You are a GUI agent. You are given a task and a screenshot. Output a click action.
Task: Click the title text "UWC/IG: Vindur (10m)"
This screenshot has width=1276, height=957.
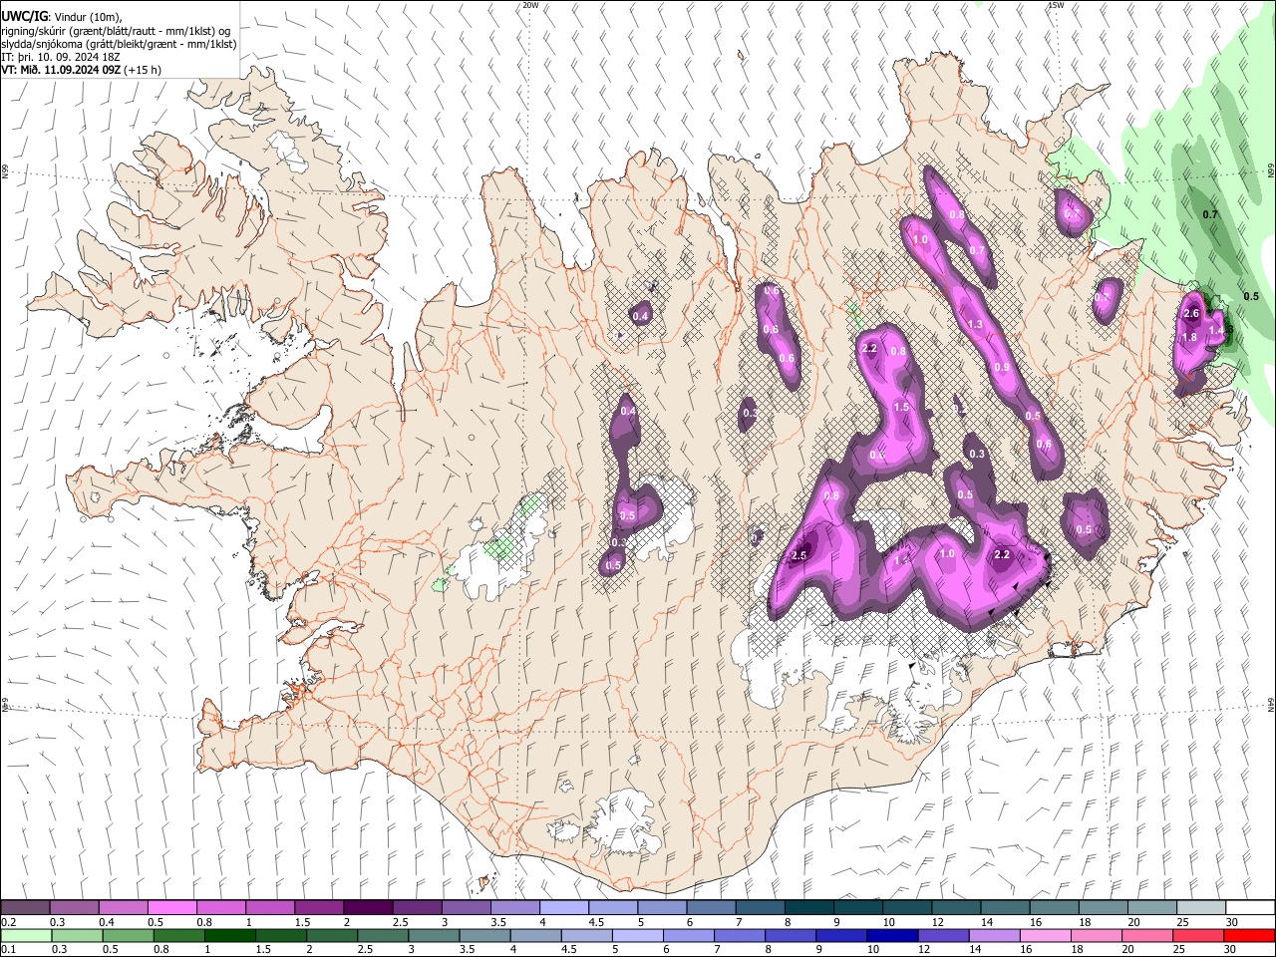(x=62, y=17)
